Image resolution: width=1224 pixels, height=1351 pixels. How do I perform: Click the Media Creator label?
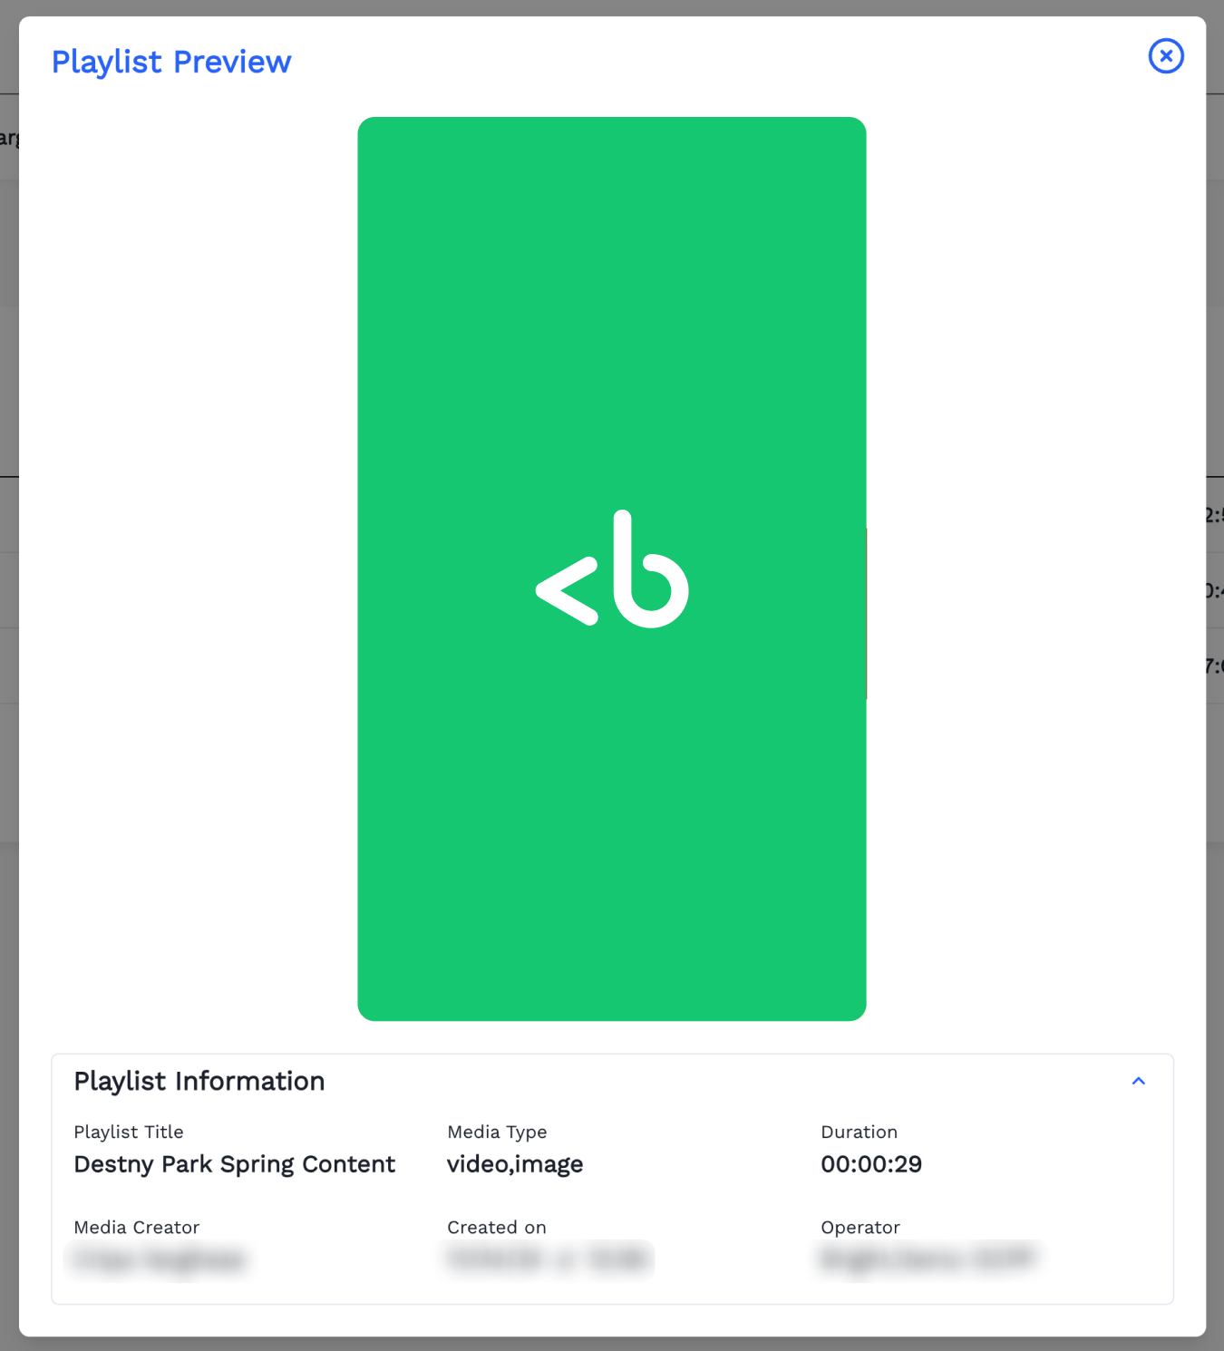point(137,1227)
